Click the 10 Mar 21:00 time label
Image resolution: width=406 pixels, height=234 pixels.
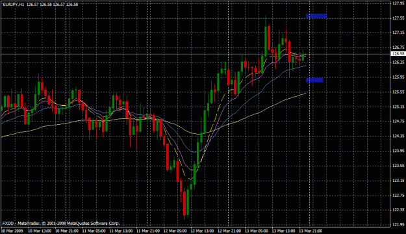tap(66, 231)
